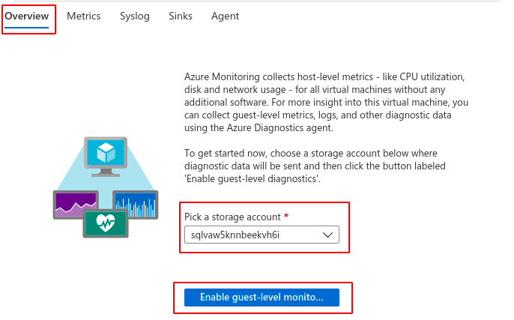Click the cube inside the monitor

tap(104, 152)
